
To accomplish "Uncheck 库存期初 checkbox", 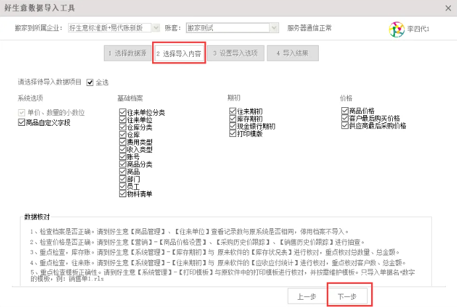I will coord(233,118).
